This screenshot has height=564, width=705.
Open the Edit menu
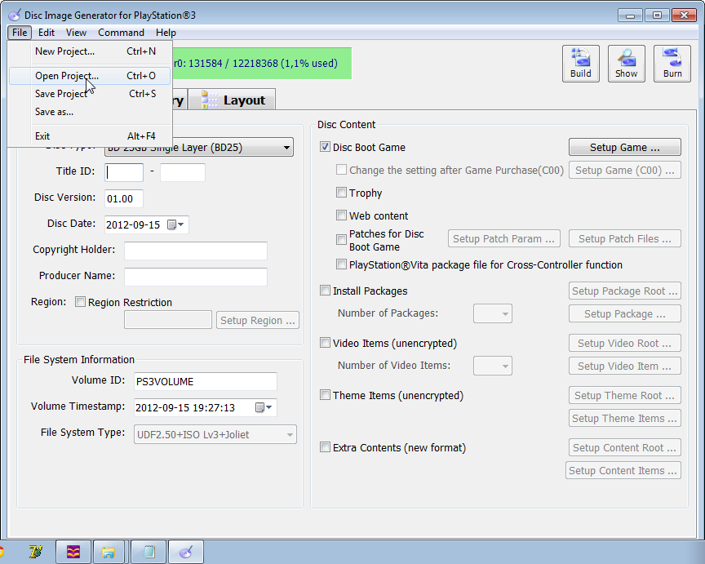point(47,33)
